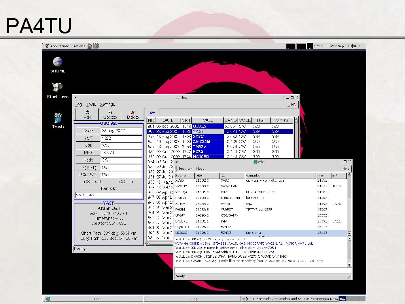Click the GMT button in QSO form
Viewport: 405px width, 304px height.
[88, 138]
